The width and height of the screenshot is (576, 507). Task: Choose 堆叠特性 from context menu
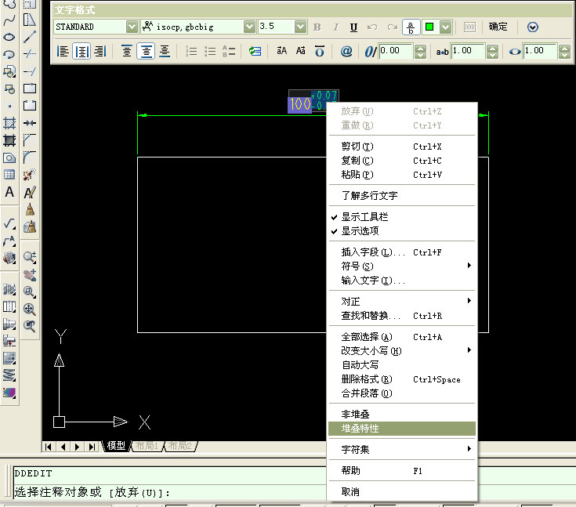click(402, 429)
